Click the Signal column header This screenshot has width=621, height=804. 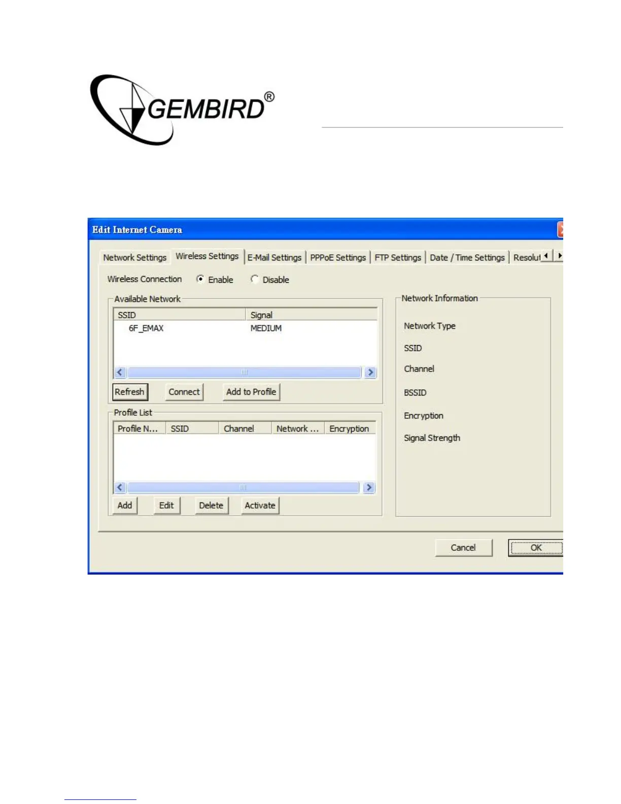pyautogui.click(x=312, y=315)
